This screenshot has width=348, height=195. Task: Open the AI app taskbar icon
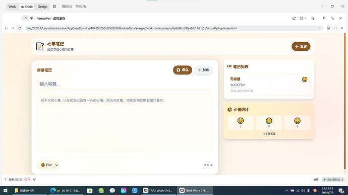pyautogui.click(x=124, y=190)
